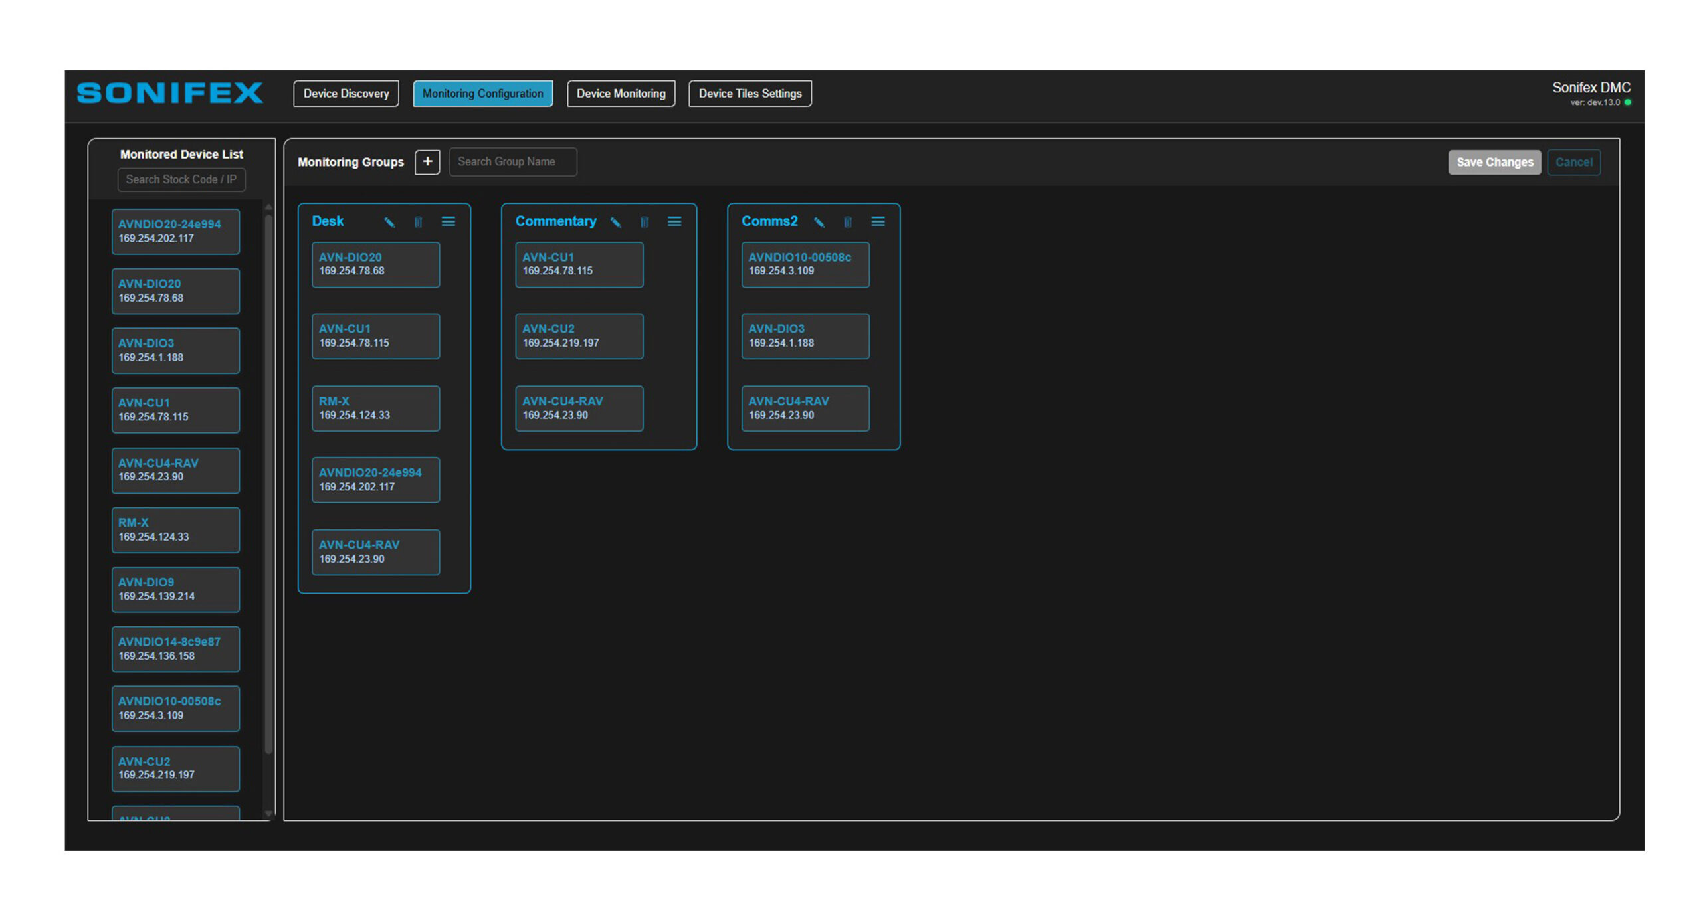Delete the Commentary group trash icon
The image size is (1701, 900).
point(644,222)
